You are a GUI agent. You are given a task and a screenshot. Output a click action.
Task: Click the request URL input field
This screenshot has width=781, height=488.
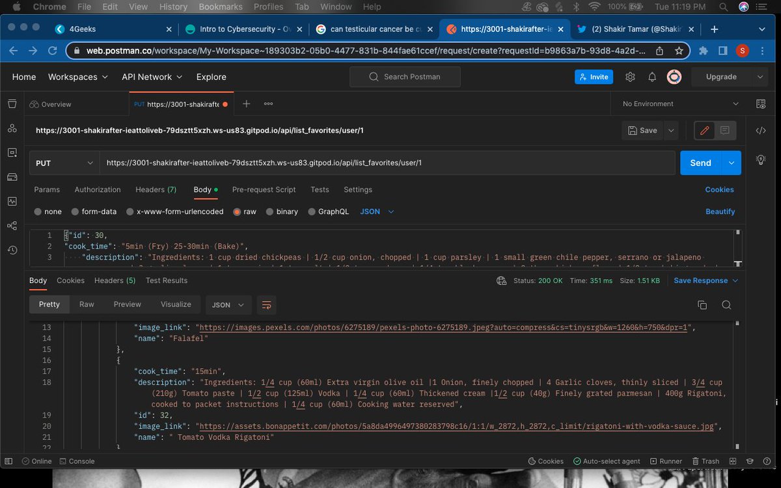coord(387,163)
